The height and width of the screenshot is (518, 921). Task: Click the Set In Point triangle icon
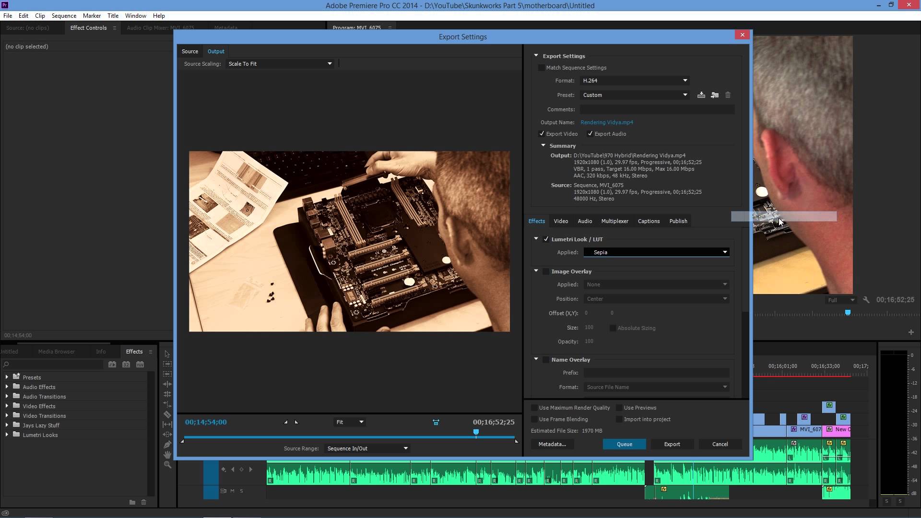click(286, 422)
